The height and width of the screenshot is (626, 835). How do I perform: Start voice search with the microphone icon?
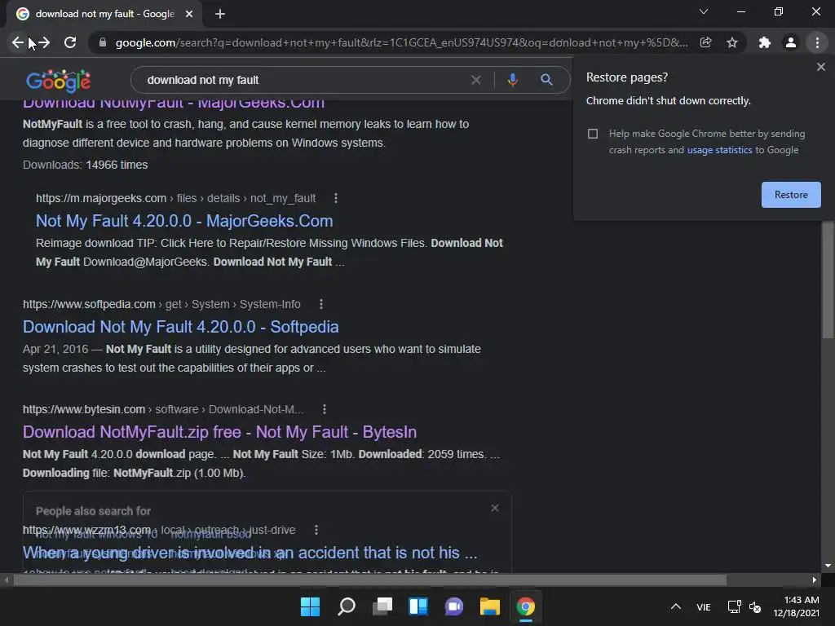[x=512, y=80]
